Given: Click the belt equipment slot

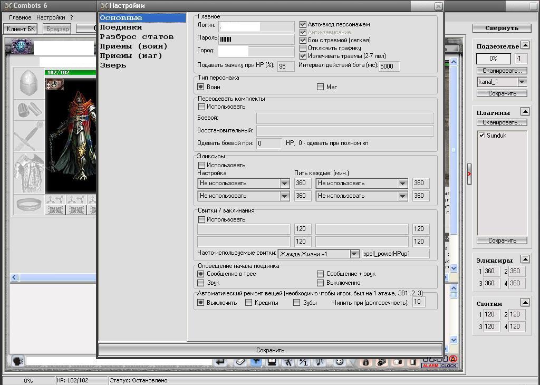Looking at the screenshot, I should click(x=28, y=204).
